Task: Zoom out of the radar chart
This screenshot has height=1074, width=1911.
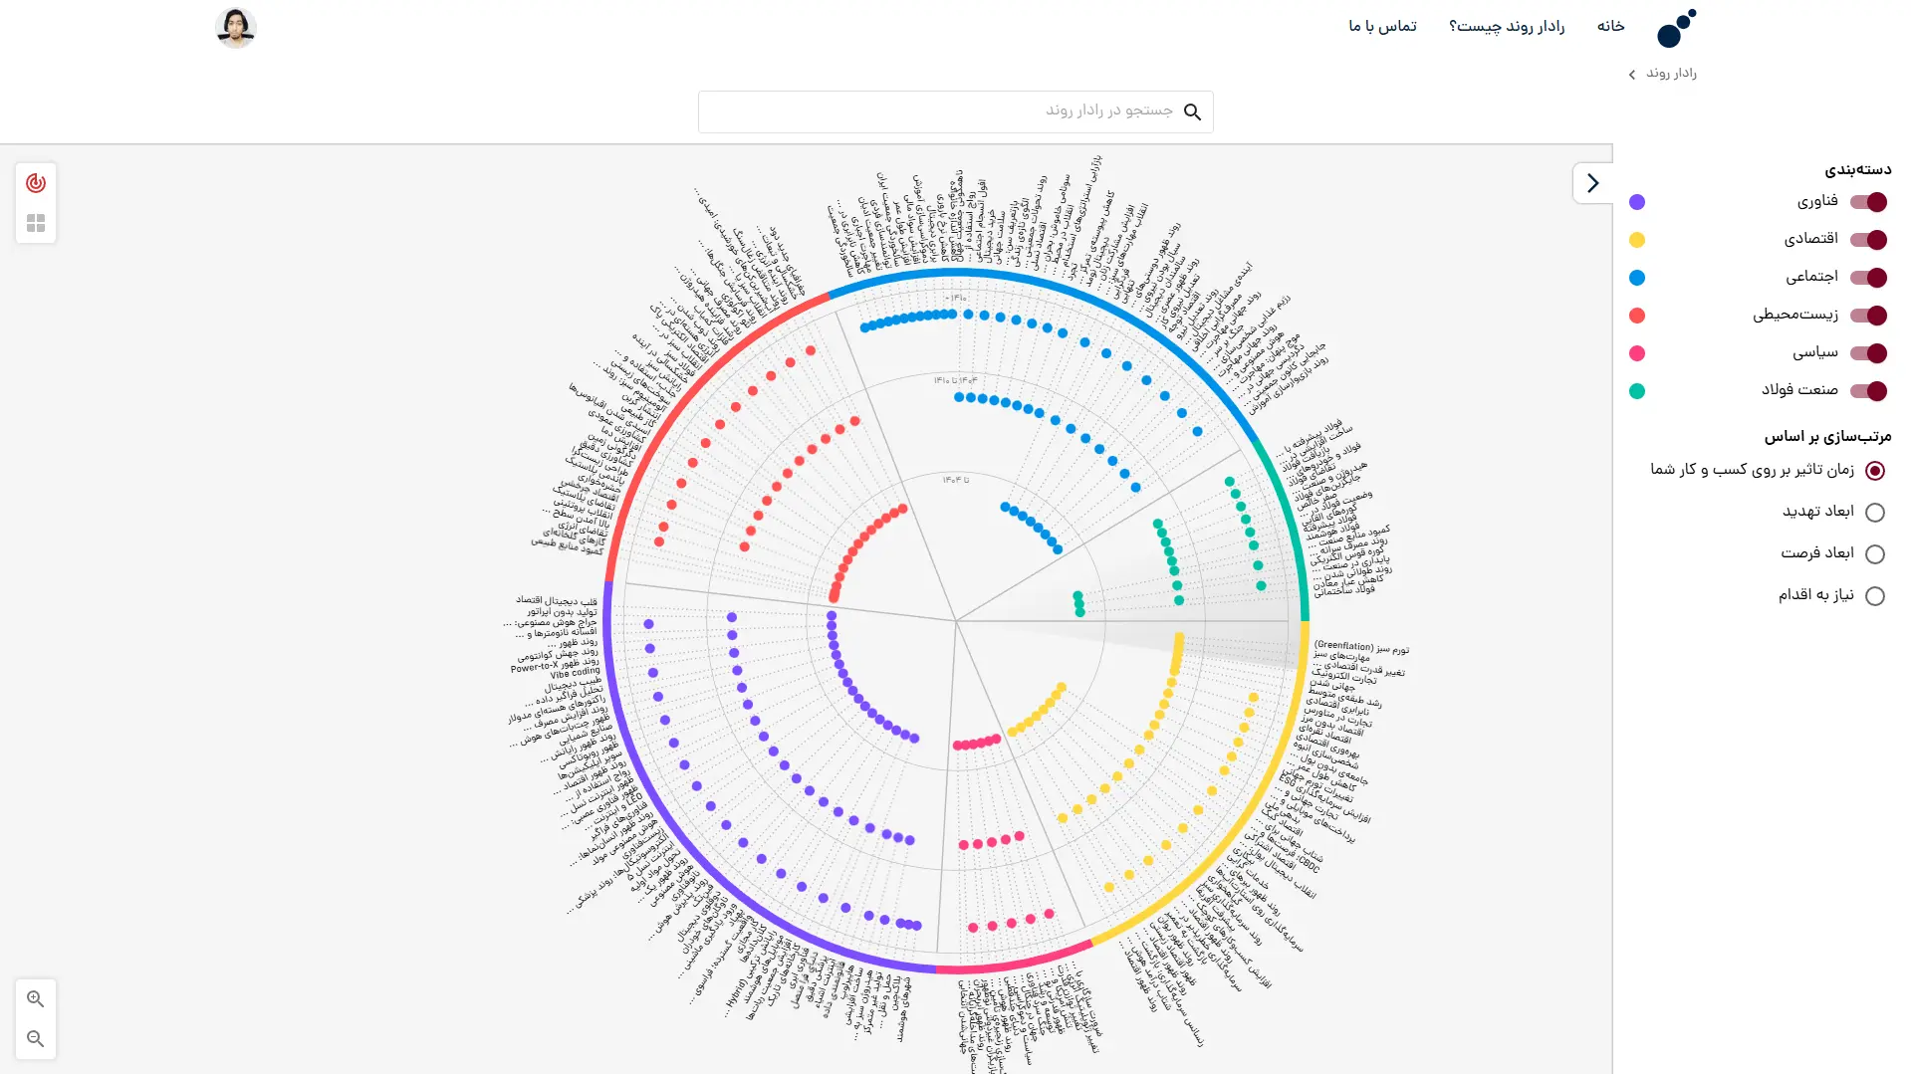Action: (36, 1038)
